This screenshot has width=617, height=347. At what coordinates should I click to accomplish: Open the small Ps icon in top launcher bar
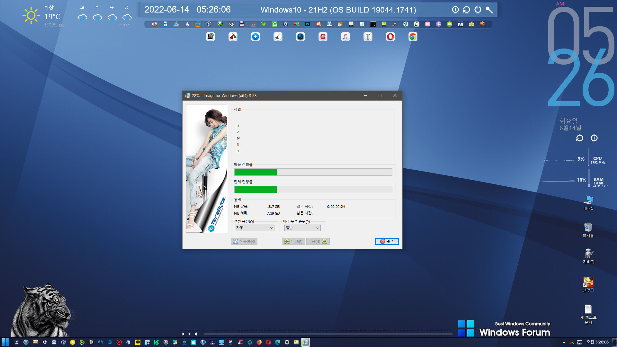coord(308,24)
